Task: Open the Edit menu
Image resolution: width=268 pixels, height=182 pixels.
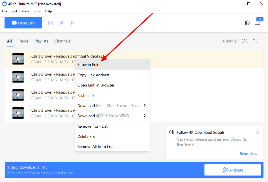Action: pyautogui.click(x=14, y=11)
